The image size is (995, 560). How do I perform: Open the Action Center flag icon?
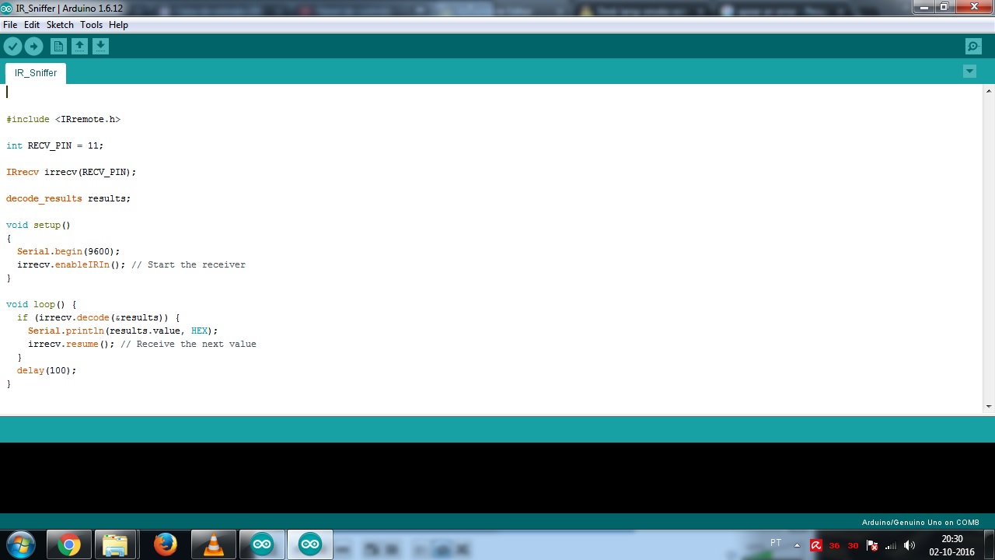(x=871, y=545)
